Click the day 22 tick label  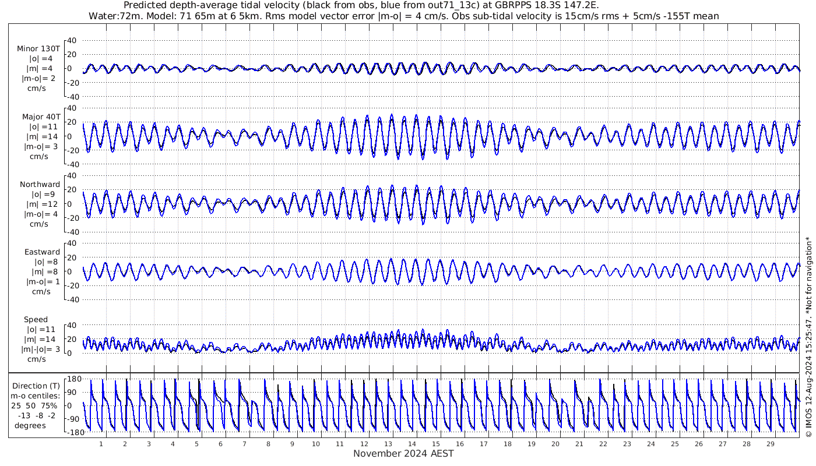[x=603, y=444]
